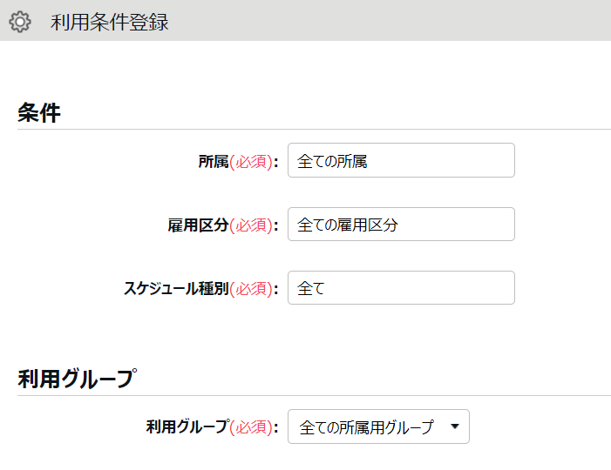Click the 利用条件登録 page title

coord(110,22)
